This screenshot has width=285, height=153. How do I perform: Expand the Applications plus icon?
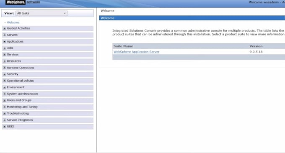point(4,41)
